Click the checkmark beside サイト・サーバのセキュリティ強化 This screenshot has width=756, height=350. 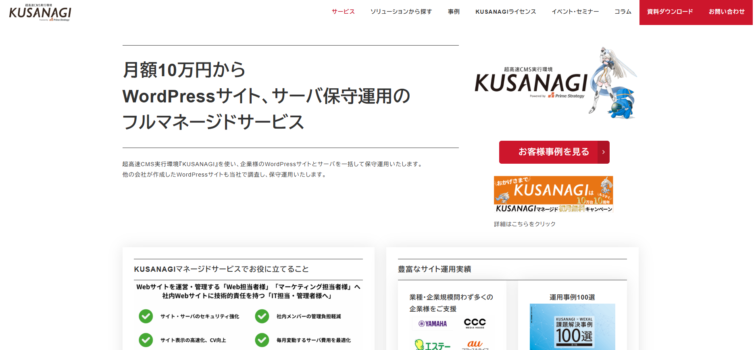tap(146, 316)
